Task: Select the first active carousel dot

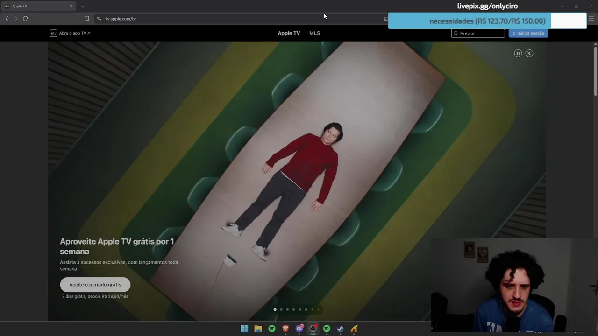Action: point(275,309)
